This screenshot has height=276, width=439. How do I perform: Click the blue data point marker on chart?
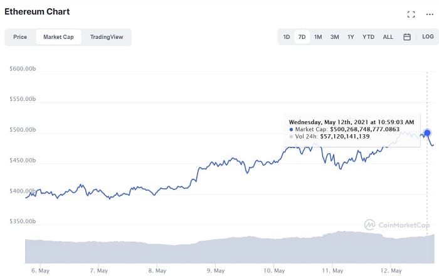(427, 133)
